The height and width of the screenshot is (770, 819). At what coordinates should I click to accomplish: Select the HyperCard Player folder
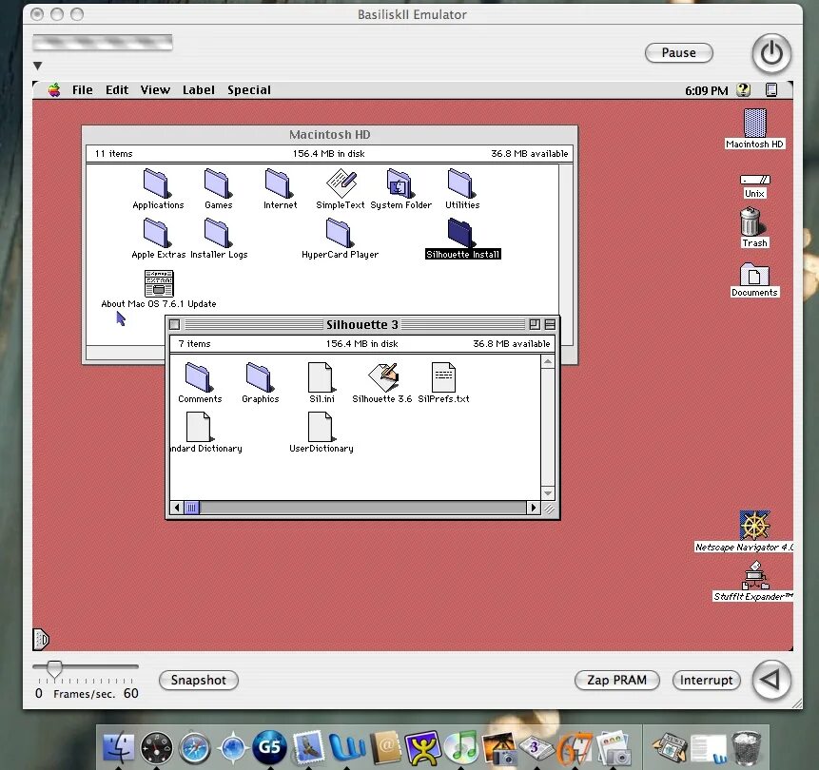[x=339, y=233]
